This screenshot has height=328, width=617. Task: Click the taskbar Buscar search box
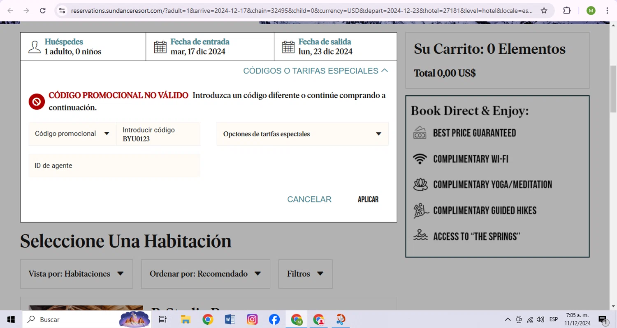(86, 319)
